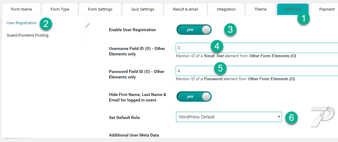Image resolution: width=338 pixels, height=142 pixels.
Task: Click annotation badge number 3
Action: (230, 30)
